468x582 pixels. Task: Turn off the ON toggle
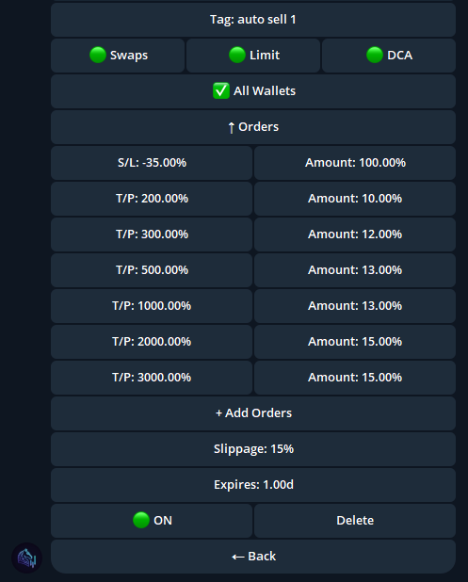152,521
